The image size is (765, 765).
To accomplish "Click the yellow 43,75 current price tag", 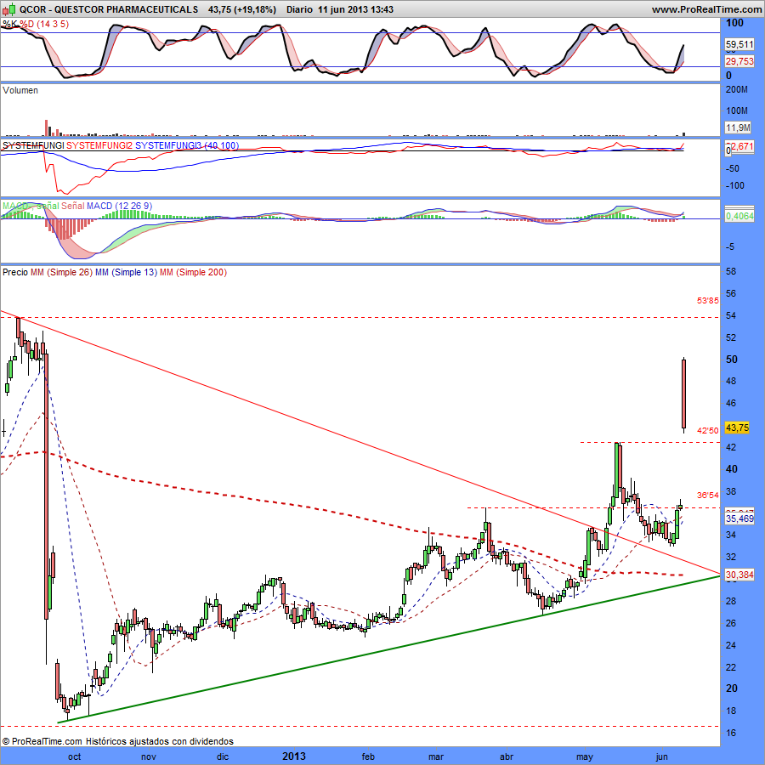I will click(x=737, y=428).
